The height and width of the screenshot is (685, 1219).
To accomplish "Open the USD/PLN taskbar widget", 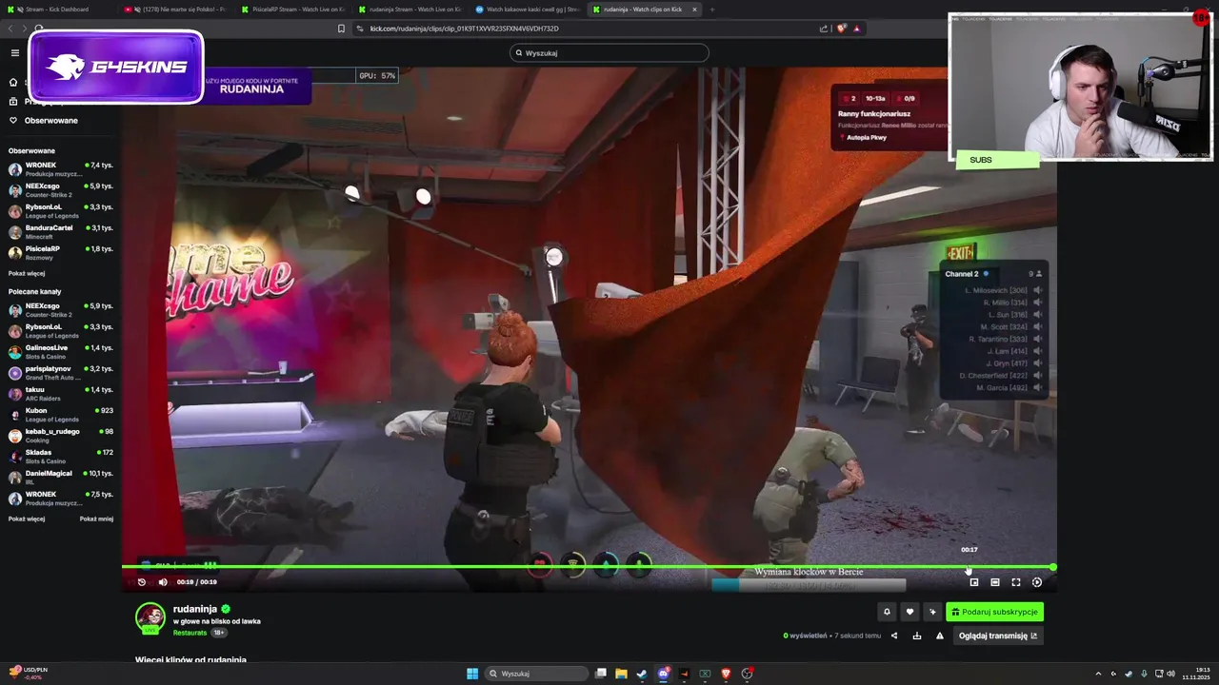I will (27, 674).
